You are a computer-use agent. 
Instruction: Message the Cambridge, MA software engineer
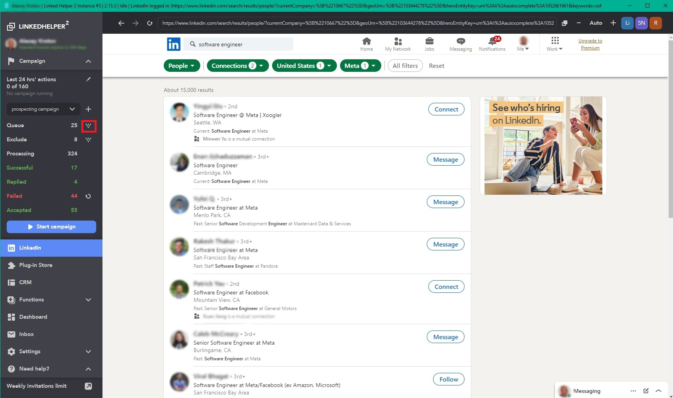coord(446,159)
